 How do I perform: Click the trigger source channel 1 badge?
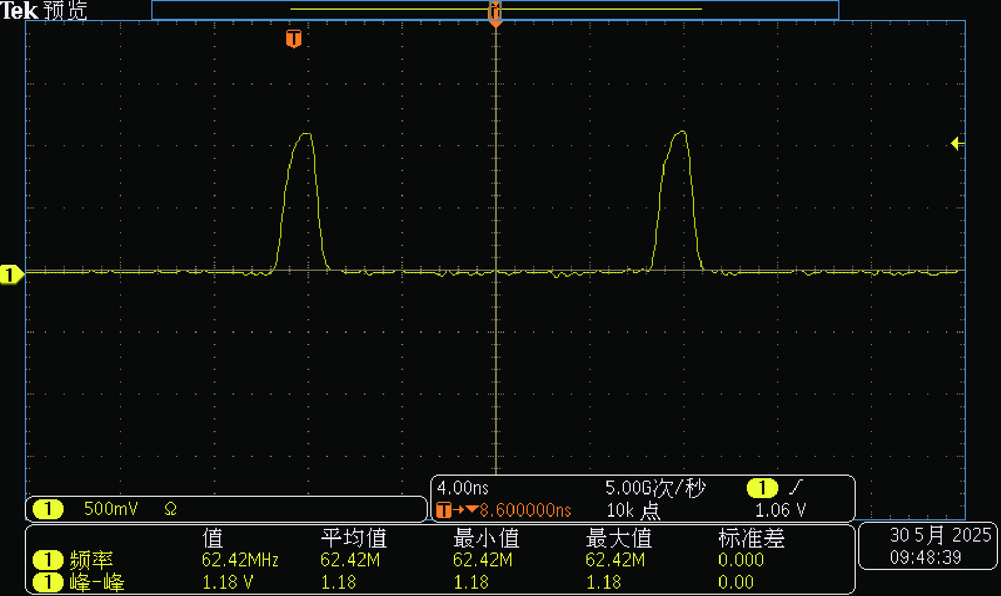click(762, 487)
